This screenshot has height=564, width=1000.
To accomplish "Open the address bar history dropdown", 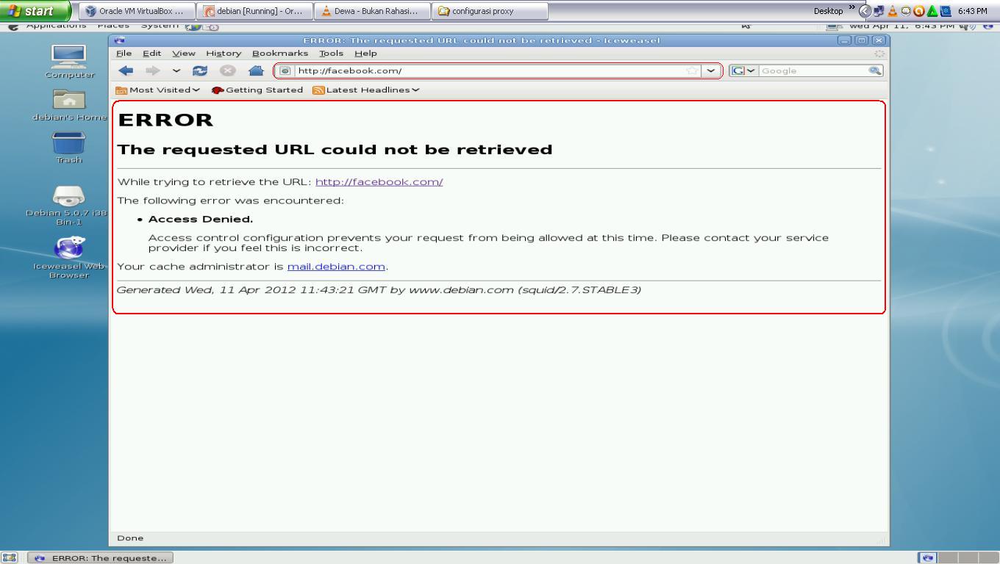I will (x=710, y=70).
